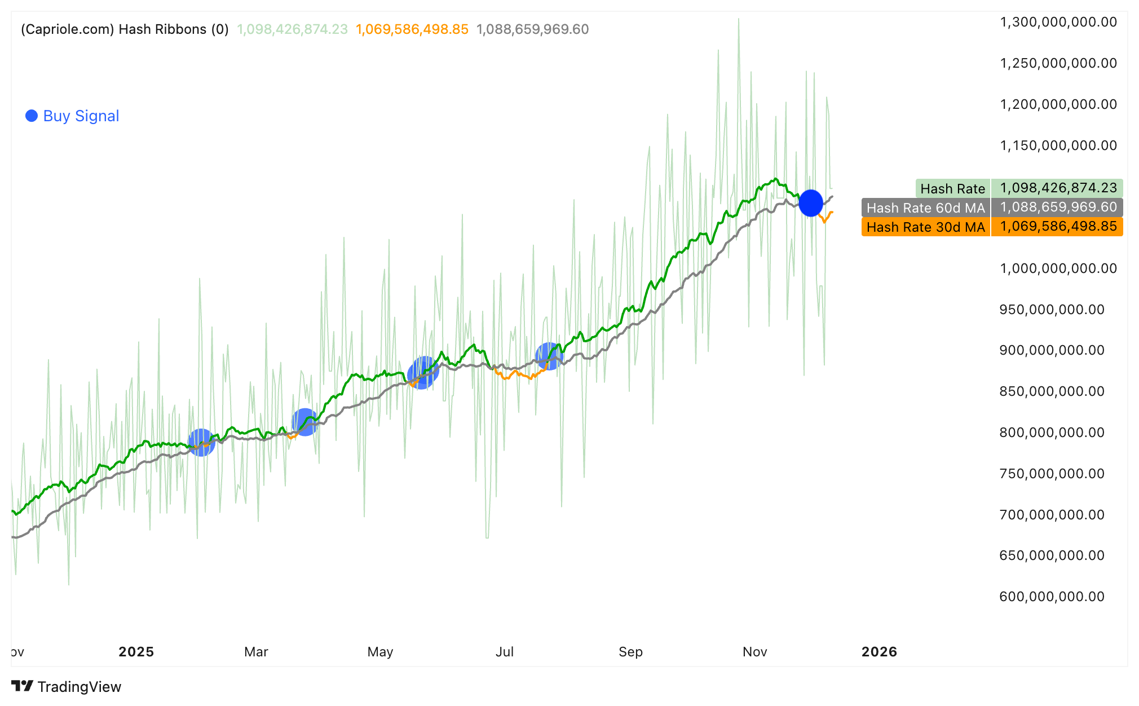Image resolution: width=1139 pixels, height=706 pixels.
Task: Click the blue Buy Signal legend dot
Action: click(32, 116)
